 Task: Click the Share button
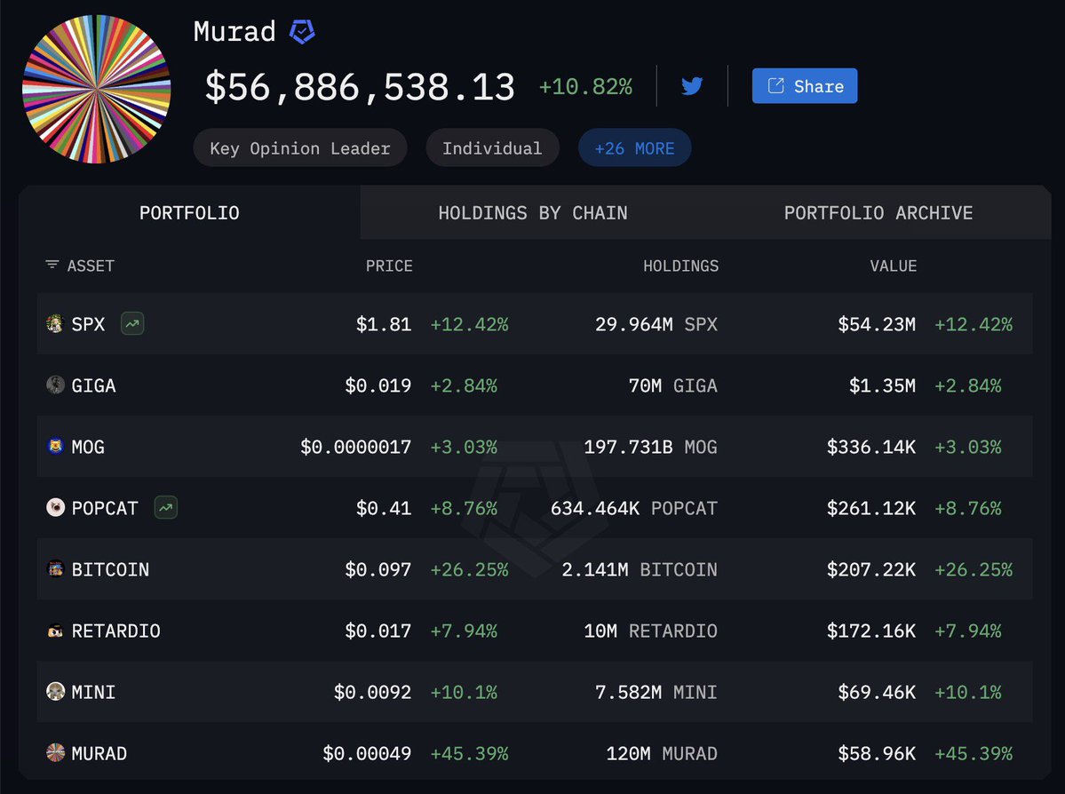coord(804,86)
